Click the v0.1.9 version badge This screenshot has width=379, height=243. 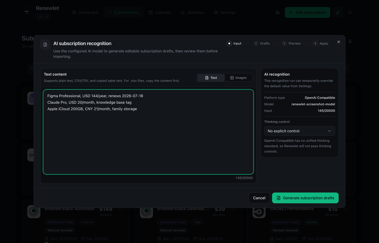click(x=43, y=17)
